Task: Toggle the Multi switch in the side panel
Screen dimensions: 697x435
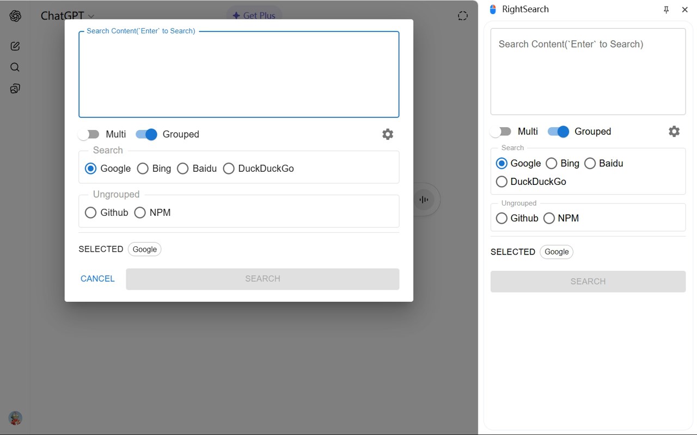Action: tap(500, 132)
